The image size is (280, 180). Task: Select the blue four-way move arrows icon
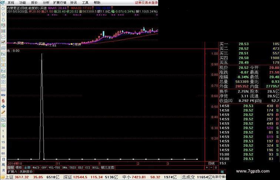point(3,106)
